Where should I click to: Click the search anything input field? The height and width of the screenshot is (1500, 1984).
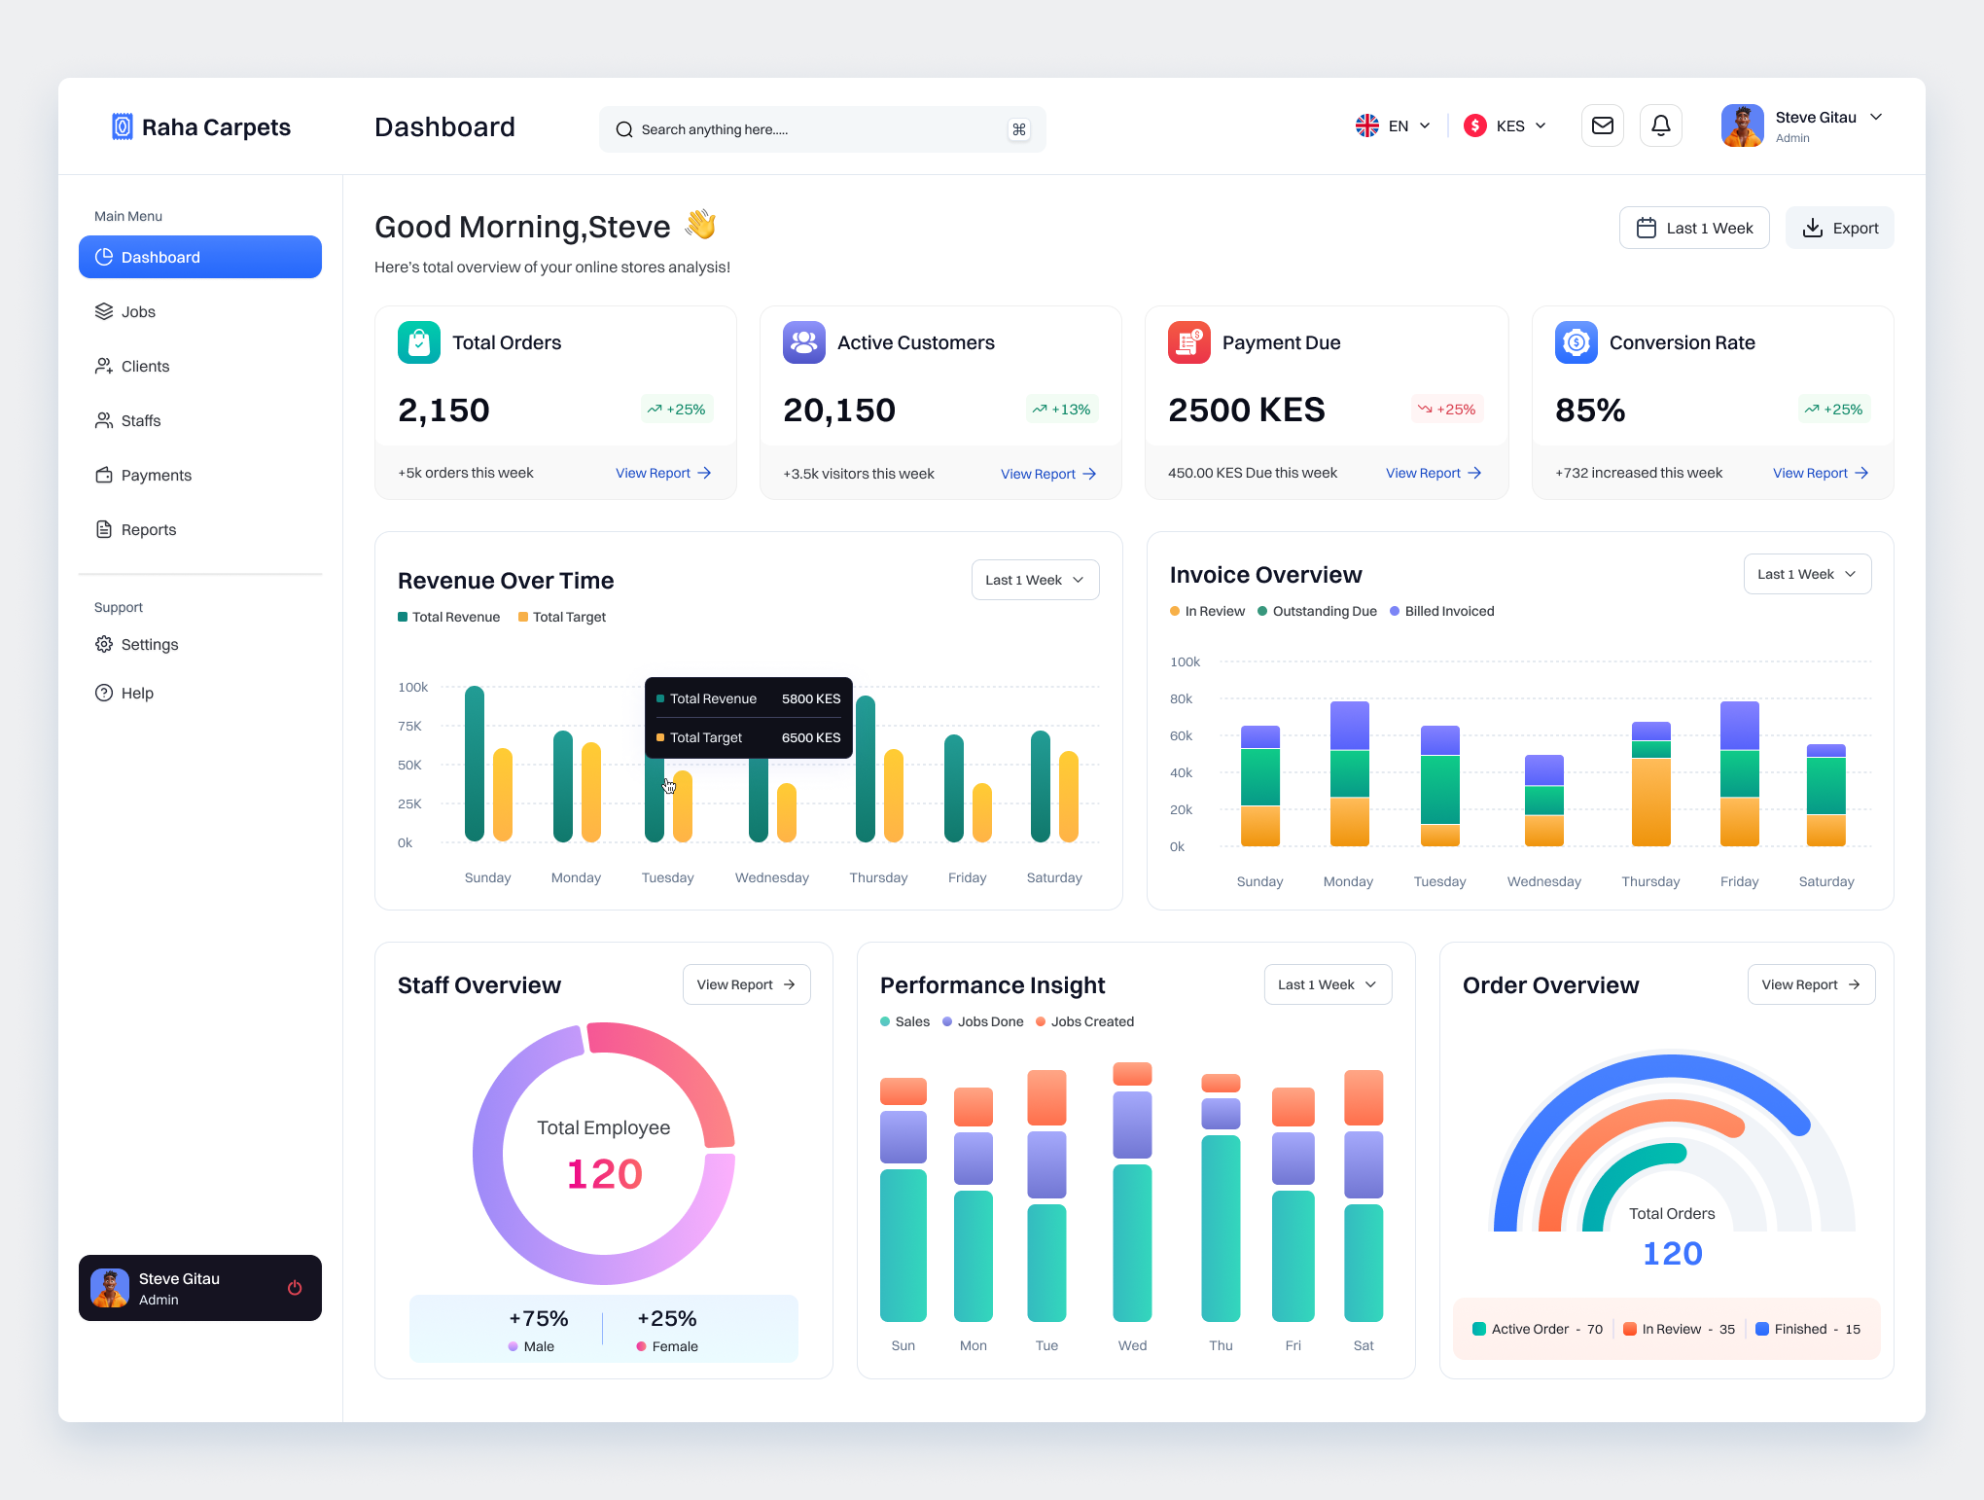tap(822, 128)
